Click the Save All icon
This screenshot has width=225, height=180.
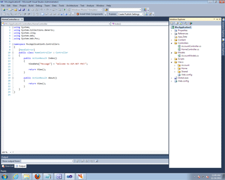point(23,9)
